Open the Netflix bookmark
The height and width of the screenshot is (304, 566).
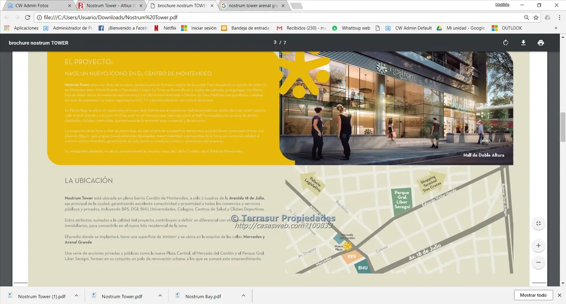tap(165, 28)
